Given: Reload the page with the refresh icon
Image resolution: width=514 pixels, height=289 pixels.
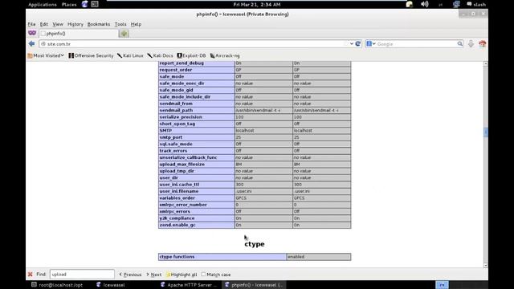Looking at the screenshot, I should [358, 43].
